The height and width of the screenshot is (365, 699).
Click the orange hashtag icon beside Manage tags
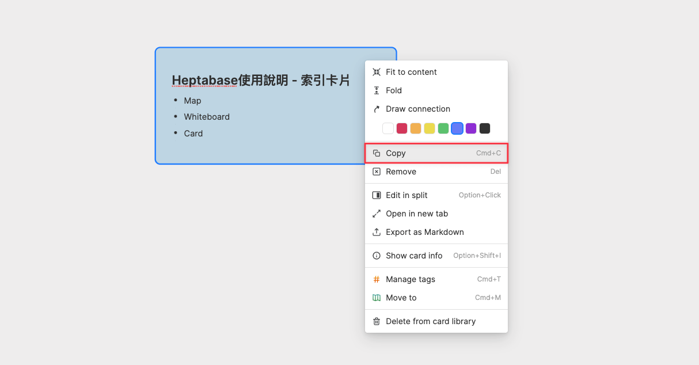pos(377,279)
